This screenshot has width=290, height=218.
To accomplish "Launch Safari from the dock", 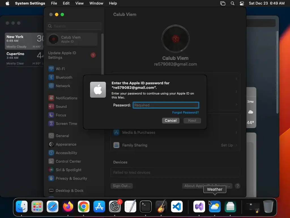I will [52, 206].
